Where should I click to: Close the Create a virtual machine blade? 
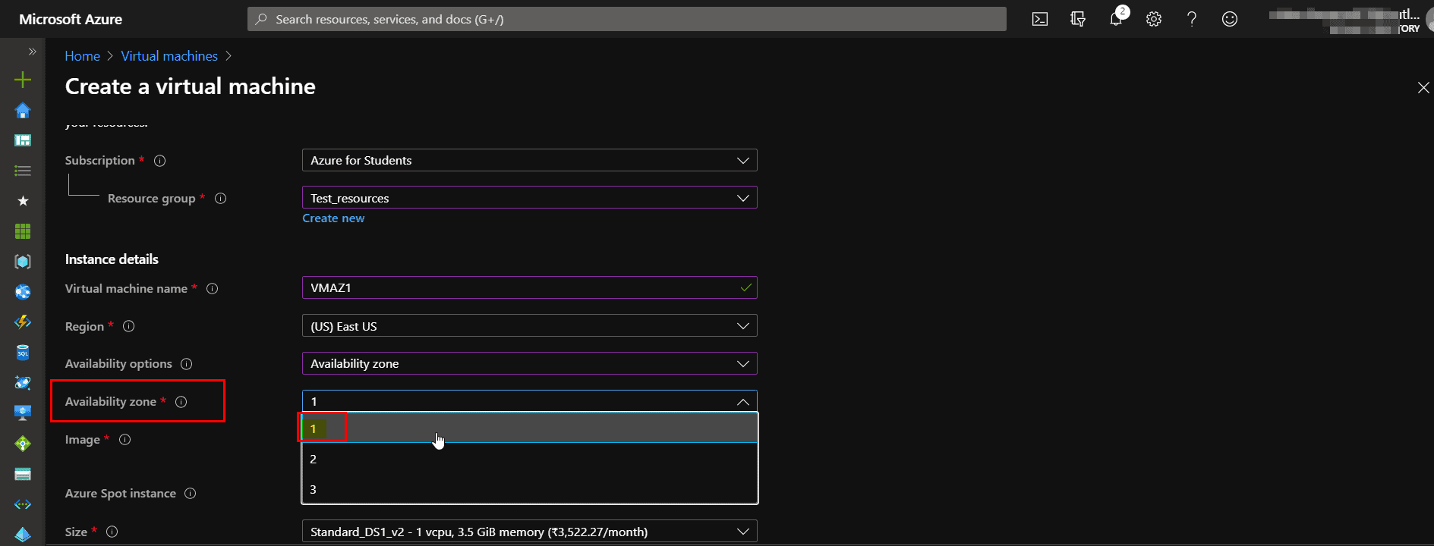[1423, 88]
